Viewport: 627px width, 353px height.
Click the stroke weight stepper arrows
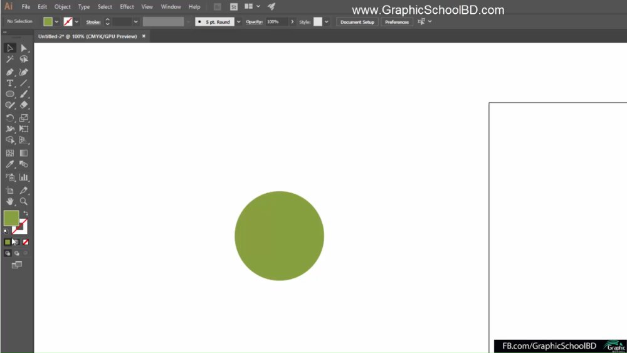click(x=107, y=22)
